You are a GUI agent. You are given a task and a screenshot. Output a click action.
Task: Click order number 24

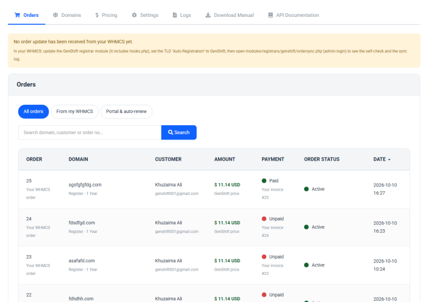(29, 219)
